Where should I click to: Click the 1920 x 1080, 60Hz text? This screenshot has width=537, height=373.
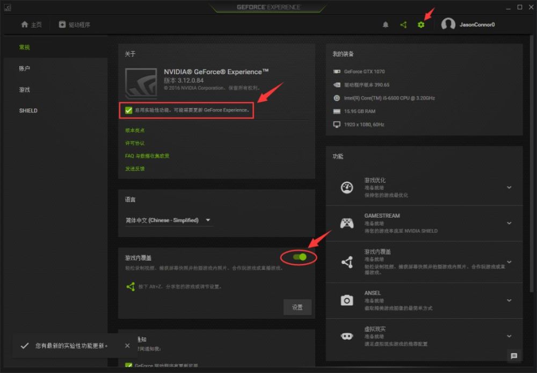[364, 125]
